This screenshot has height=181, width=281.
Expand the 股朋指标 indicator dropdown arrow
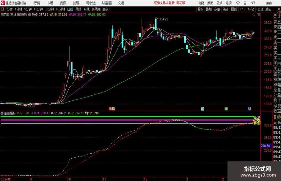tap(2, 113)
